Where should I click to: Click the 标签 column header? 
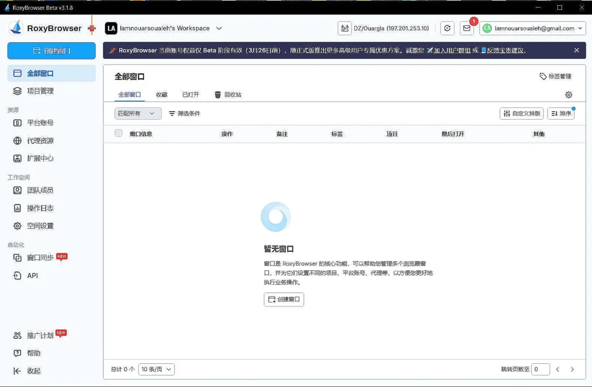pyautogui.click(x=337, y=134)
